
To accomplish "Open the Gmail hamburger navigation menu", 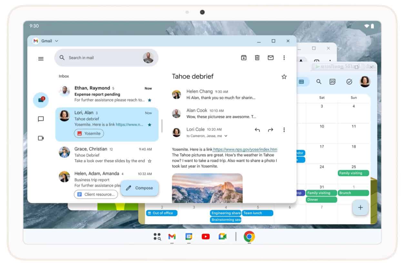I will click(41, 59).
